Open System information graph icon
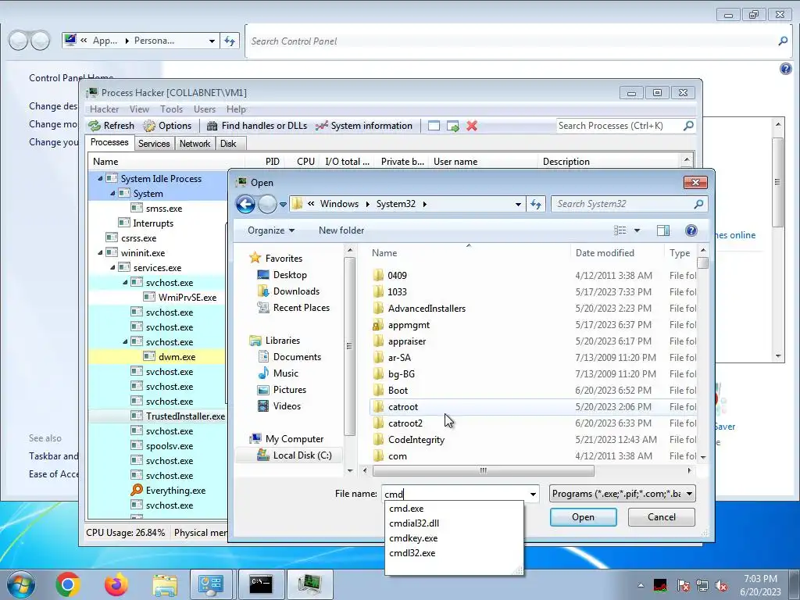This screenshot has width=800, height=600. coord(321,126)
